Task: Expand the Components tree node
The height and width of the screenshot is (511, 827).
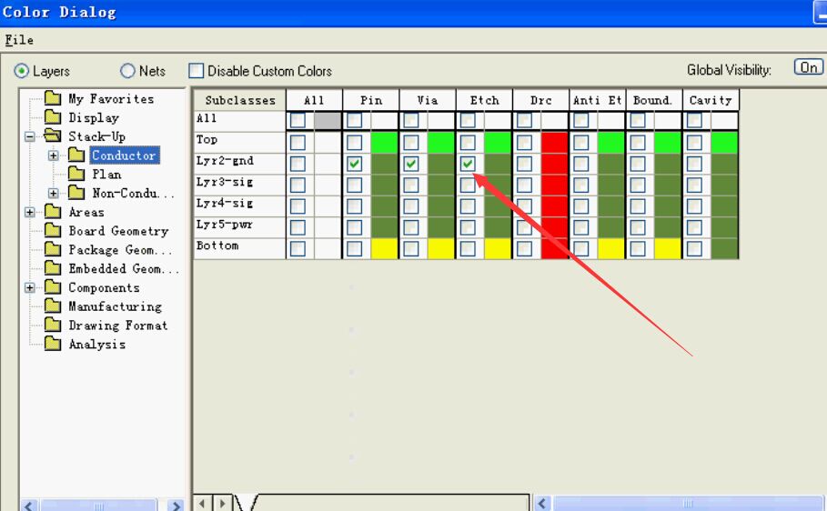Action: tap(30, 288)
